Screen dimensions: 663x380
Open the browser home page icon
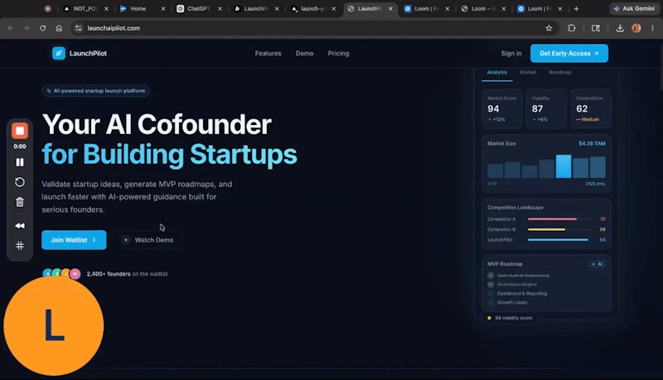[59, 28]
